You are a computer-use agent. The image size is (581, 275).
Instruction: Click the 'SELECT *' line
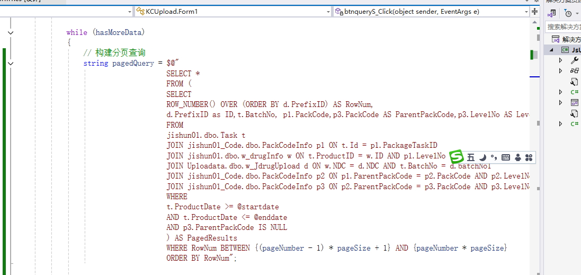point(183,73)
